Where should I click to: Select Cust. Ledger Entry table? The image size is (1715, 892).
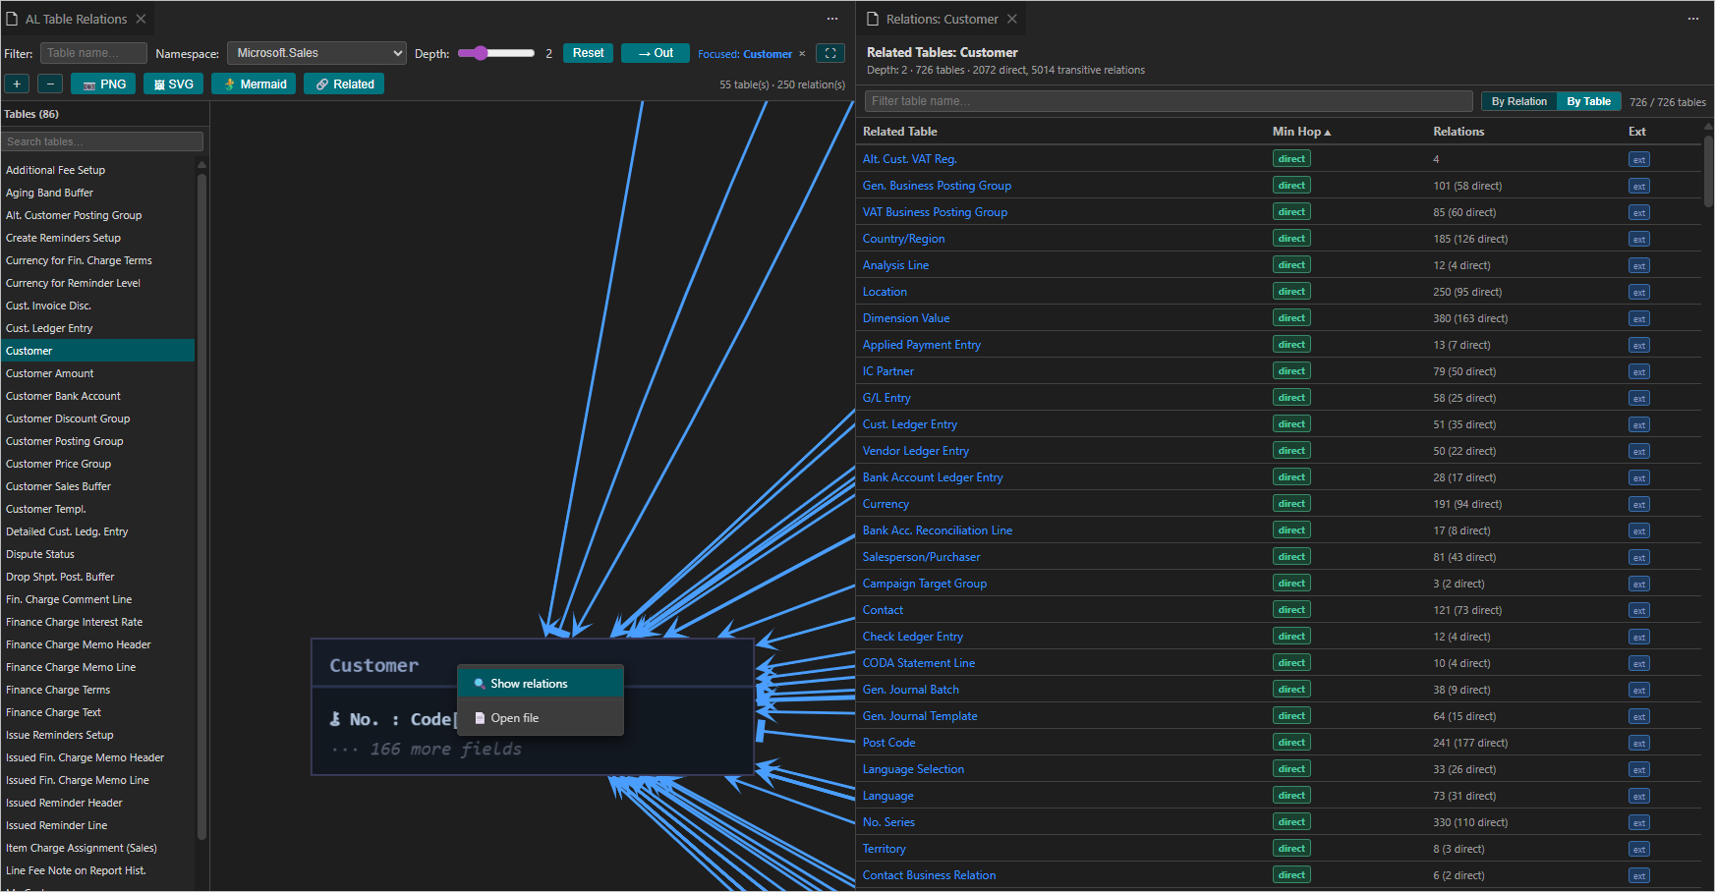point(97,328)
